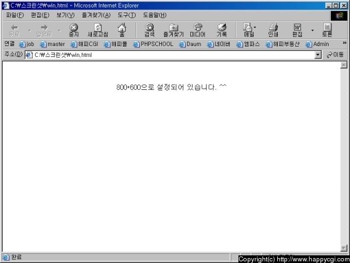Minimize the Internet Explorer window
The image size is (350, 263).
click(x=328, y=5)
